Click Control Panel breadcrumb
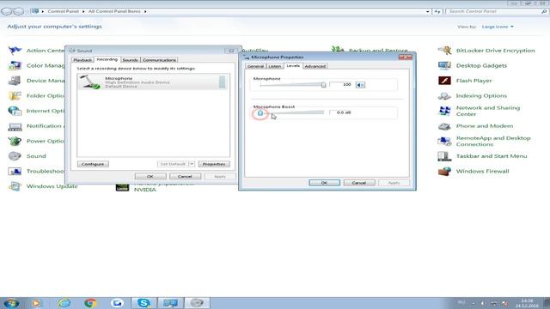550x309 pixels. point(63,11)
